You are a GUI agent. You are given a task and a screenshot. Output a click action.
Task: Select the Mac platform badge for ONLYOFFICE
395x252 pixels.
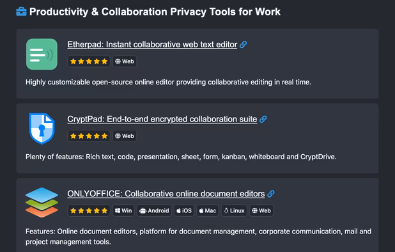click(208, 210)
